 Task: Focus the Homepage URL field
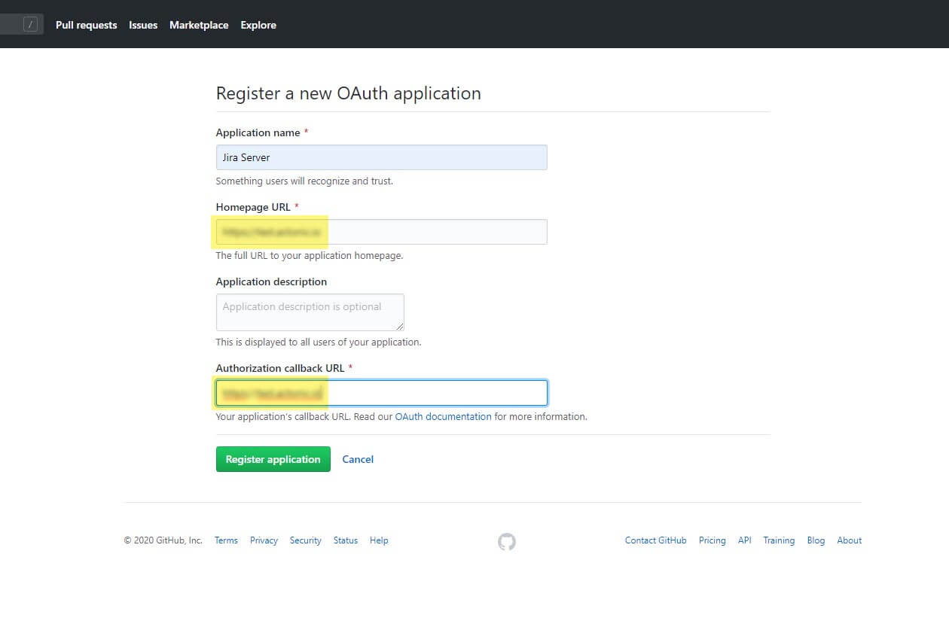[x=382, y=232]
